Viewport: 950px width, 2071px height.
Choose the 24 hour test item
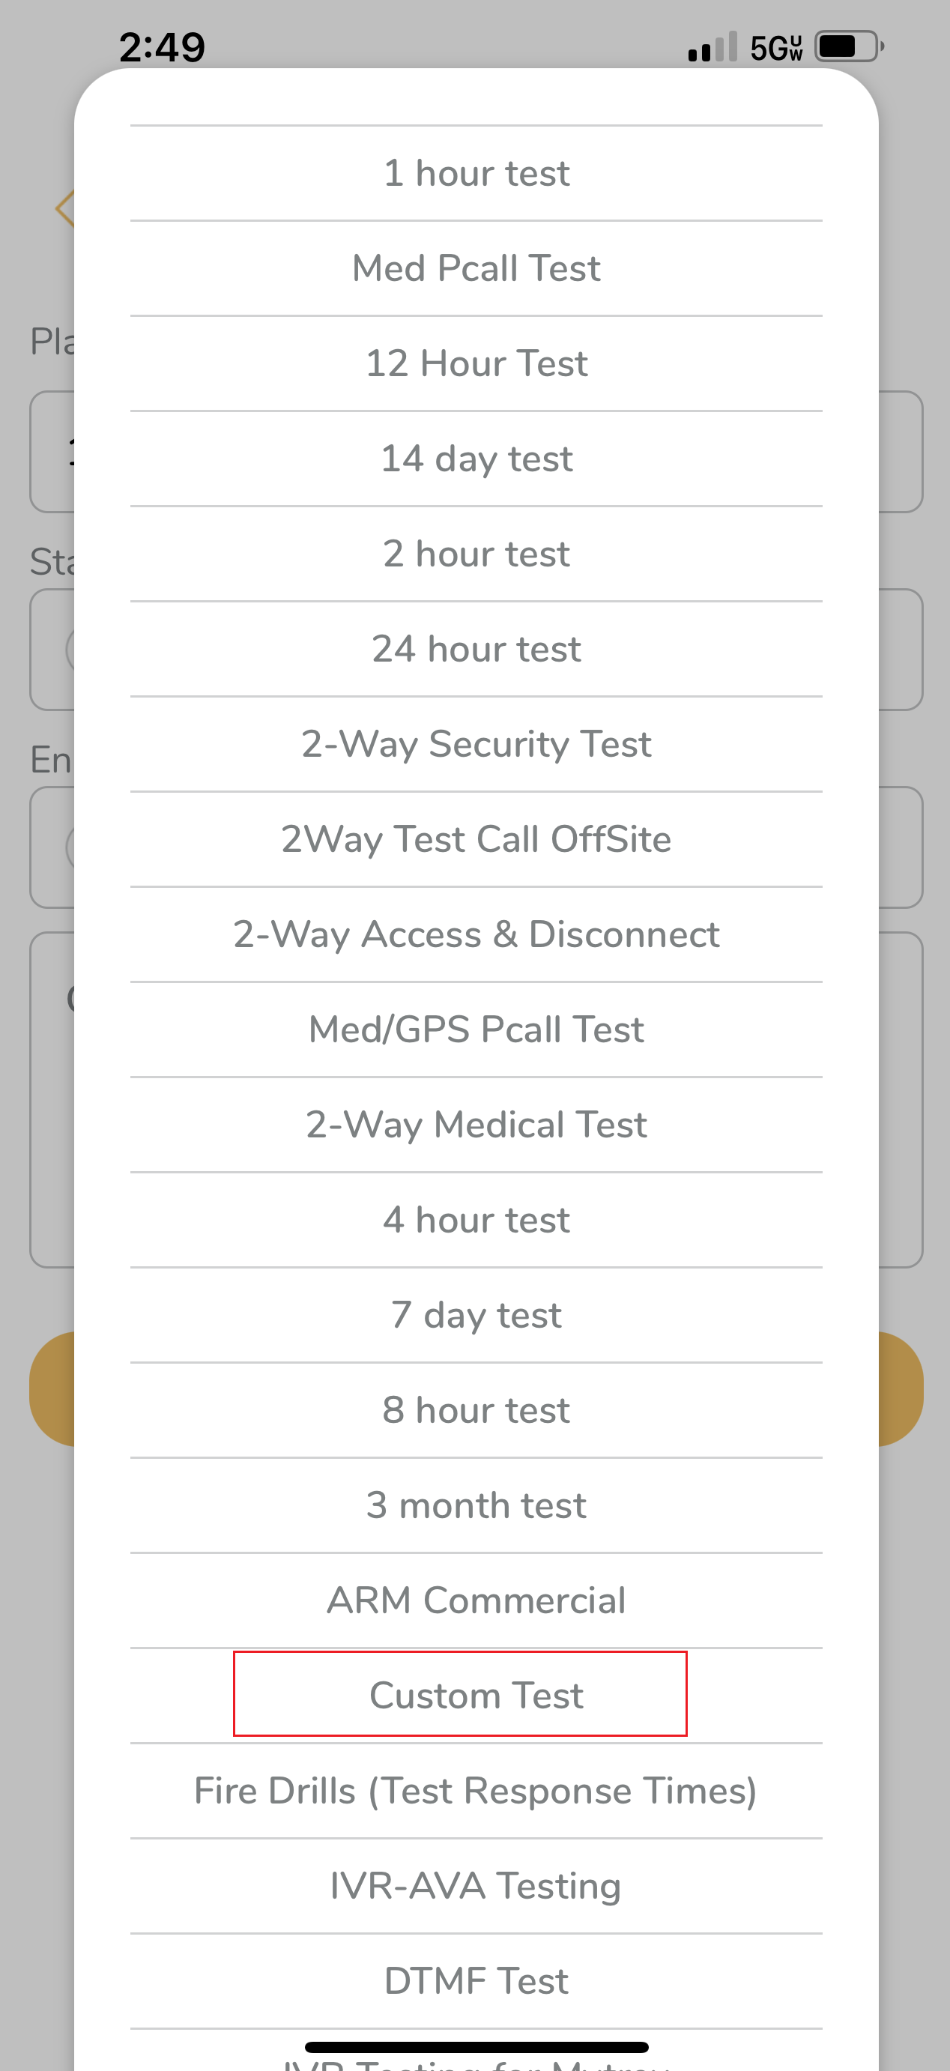coord(476,649)
